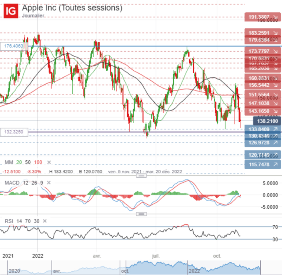Click the 183.2591 resistance level tag
282x275 pixels.
click(x=263, y=33)
